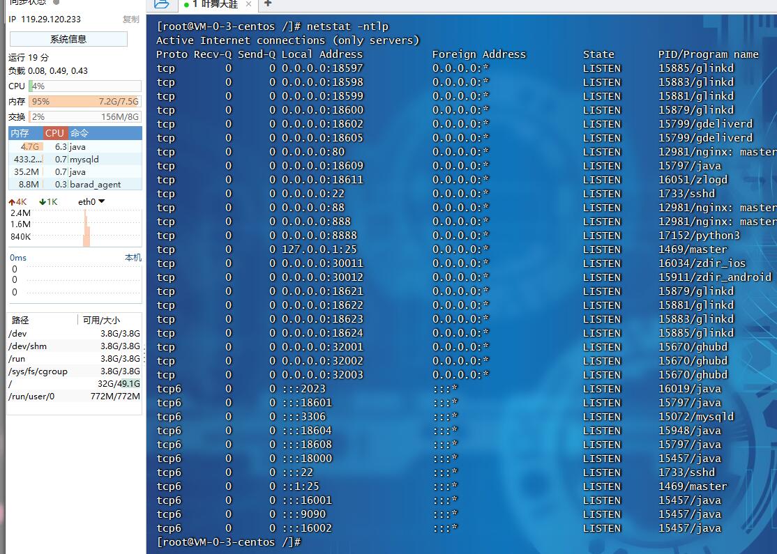Click the 本机 ping link

click(133, 257)
